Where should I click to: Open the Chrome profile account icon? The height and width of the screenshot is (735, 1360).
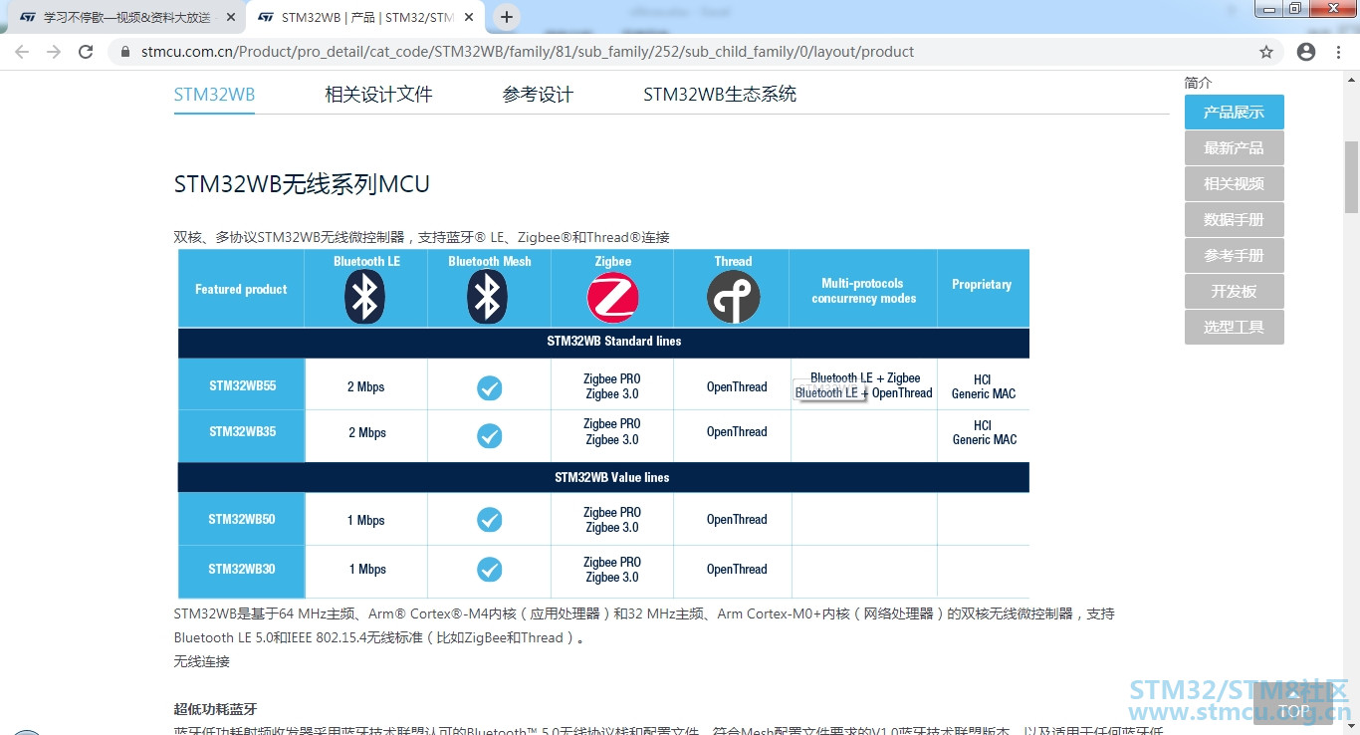click(1306, 52)
